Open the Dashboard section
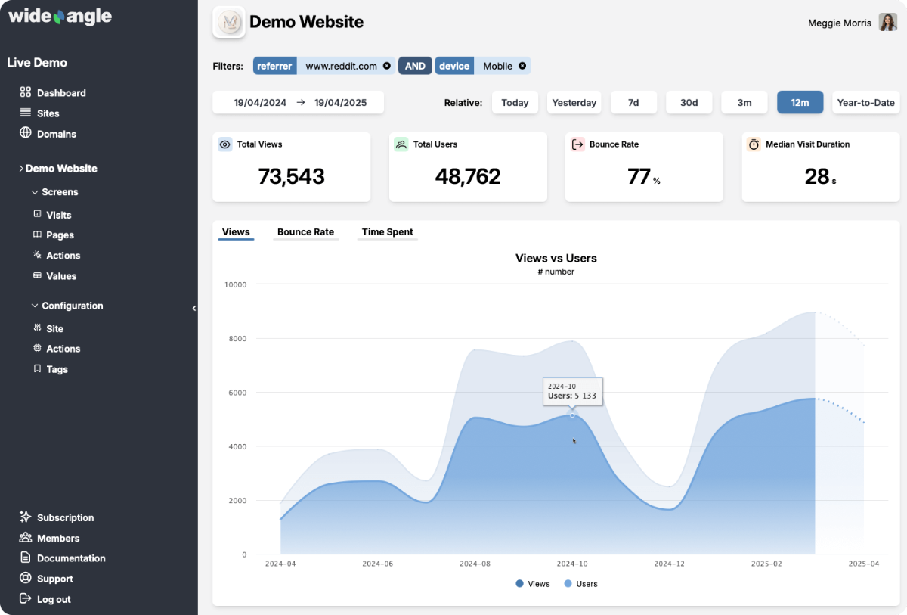 [60, 92]
